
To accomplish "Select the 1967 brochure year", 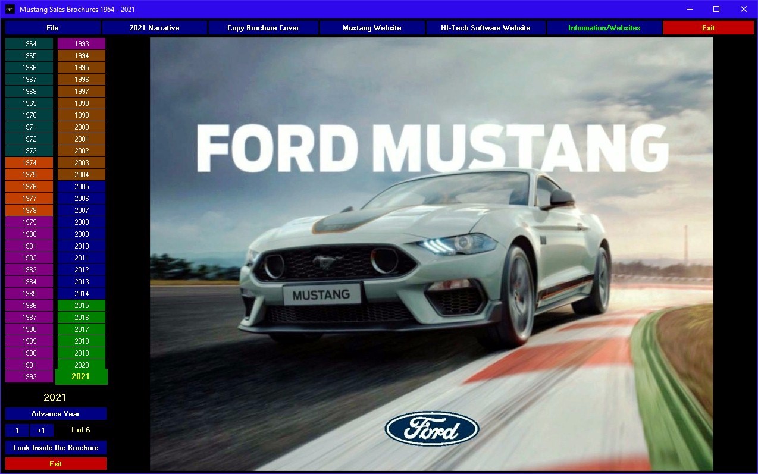I will [29, 80].
